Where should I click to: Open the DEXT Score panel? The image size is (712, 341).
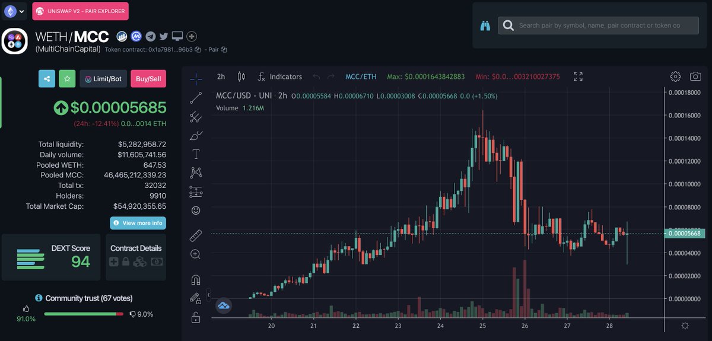point(50,257)
